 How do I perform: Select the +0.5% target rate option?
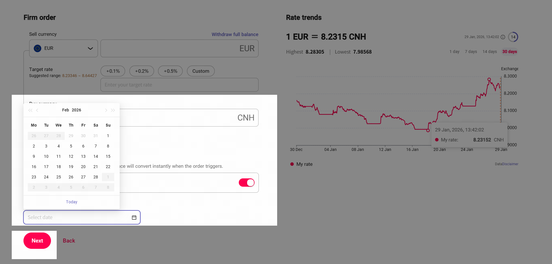(170, 71)
